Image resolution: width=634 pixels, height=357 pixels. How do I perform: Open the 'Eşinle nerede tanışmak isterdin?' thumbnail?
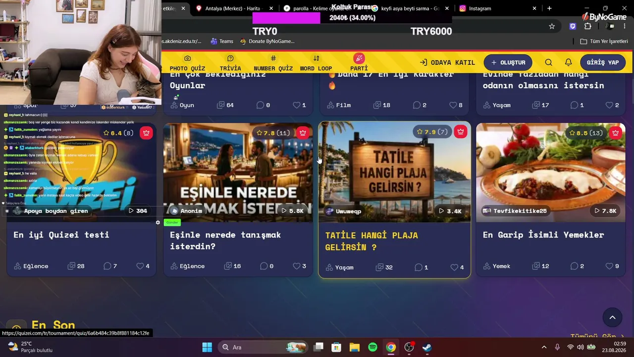point(238,173)
